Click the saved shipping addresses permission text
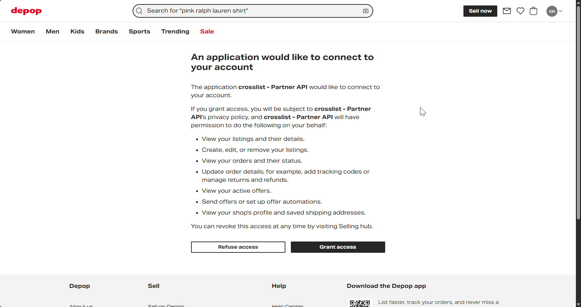 (284, 213)
